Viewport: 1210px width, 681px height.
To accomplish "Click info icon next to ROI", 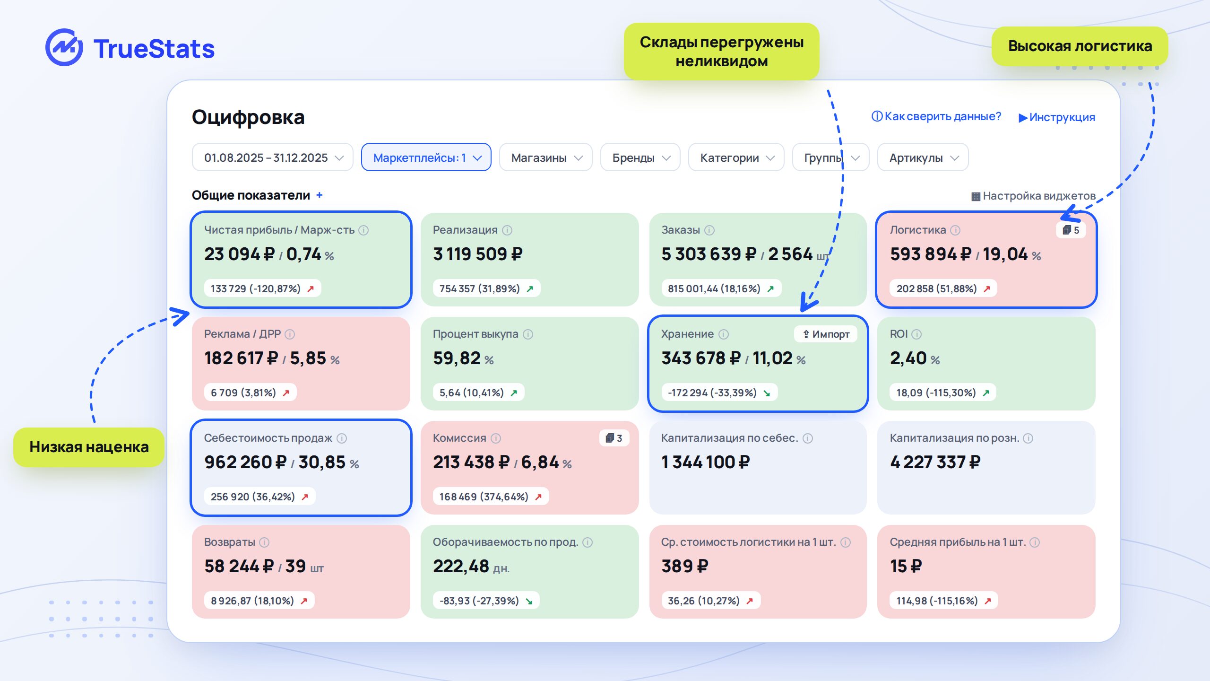I will (916, 334).
